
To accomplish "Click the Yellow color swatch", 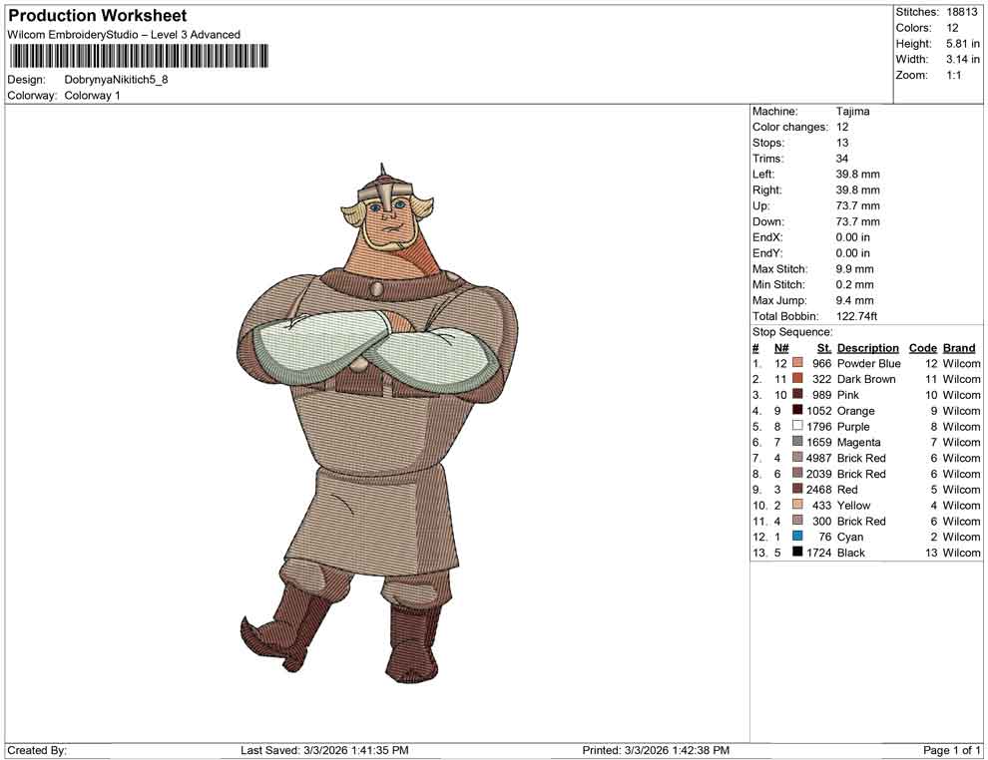I will pyautogui.click(x=797, y=505).
